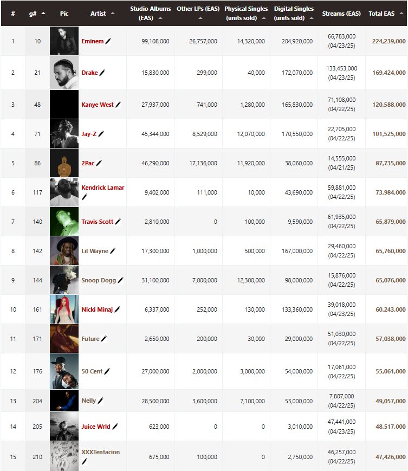408x471 pixels.
Task: Sort by Physical Singles column header
Action: (246, 13)
